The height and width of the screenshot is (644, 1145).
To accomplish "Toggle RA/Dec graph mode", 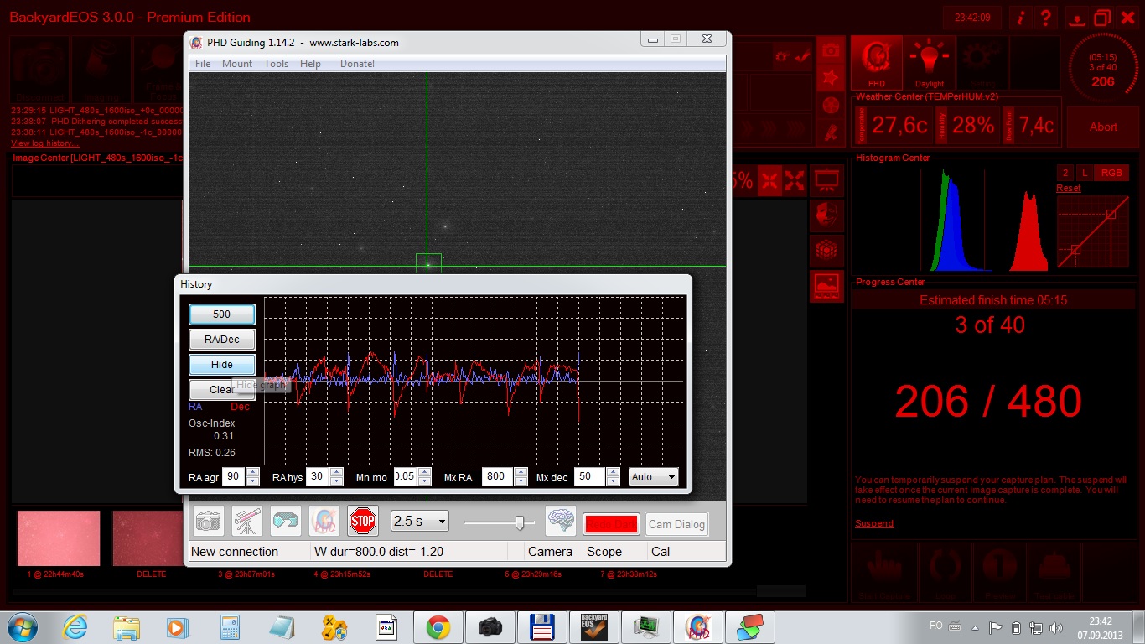I will (x=221, y=340).
